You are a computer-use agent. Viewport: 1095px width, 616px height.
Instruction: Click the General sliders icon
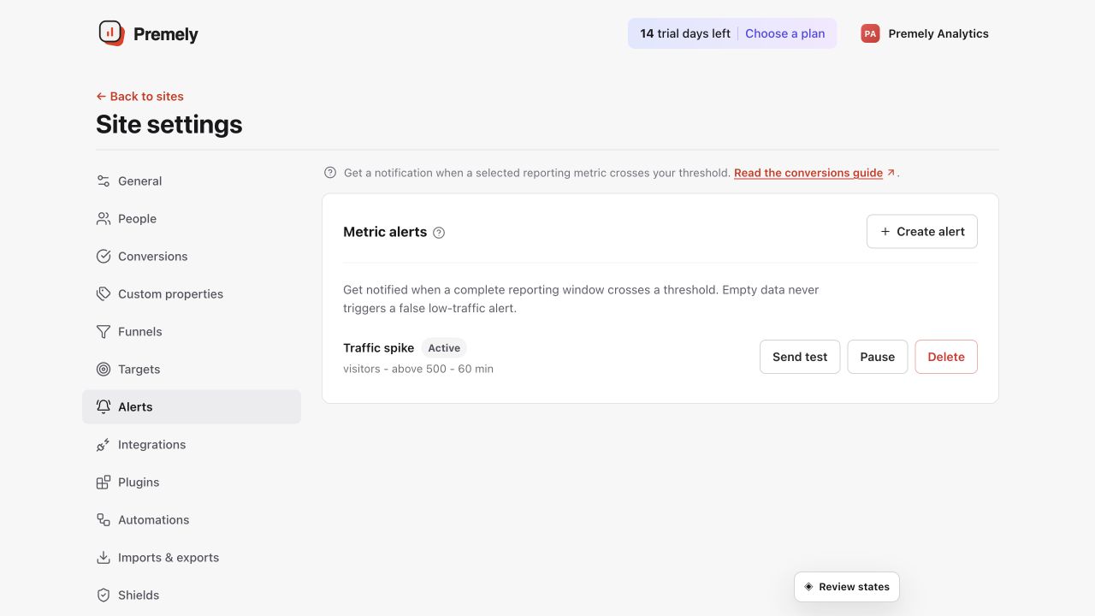104,181
